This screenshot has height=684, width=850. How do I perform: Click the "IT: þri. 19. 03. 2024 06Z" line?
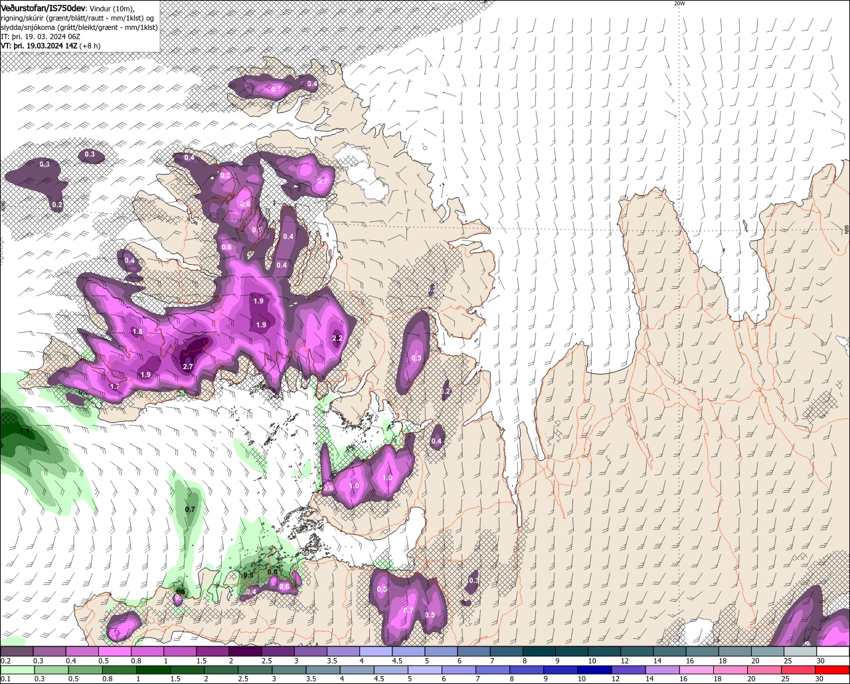tap(41, 37)
